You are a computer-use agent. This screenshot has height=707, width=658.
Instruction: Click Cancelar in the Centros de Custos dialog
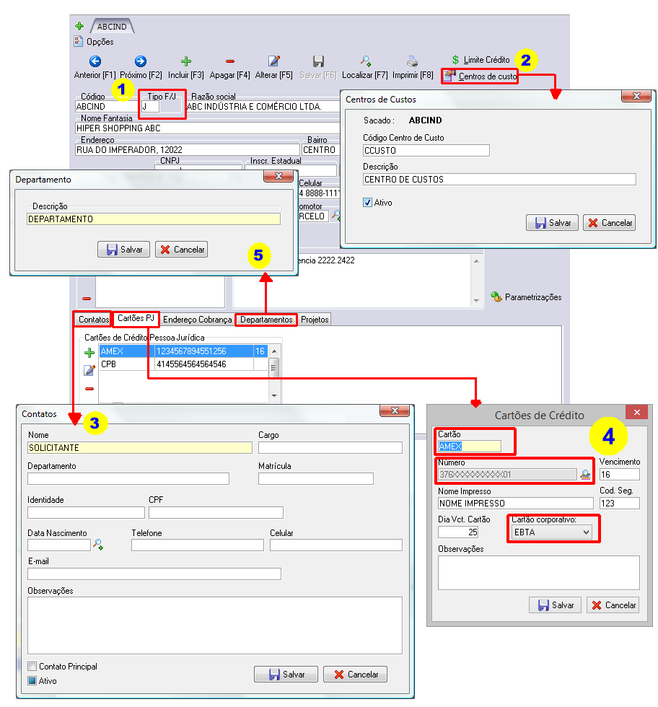coord(610,223)
